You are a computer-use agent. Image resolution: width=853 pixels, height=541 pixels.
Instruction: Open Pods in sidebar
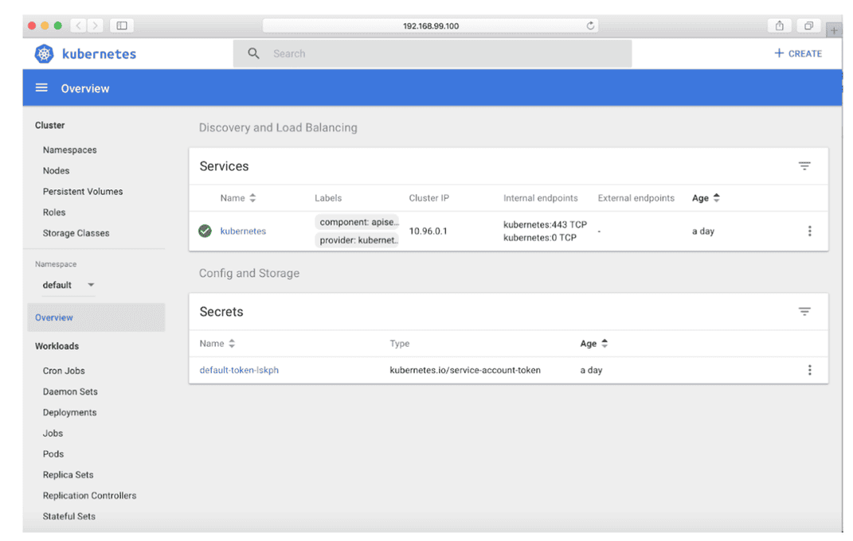(x=53, y=454)
